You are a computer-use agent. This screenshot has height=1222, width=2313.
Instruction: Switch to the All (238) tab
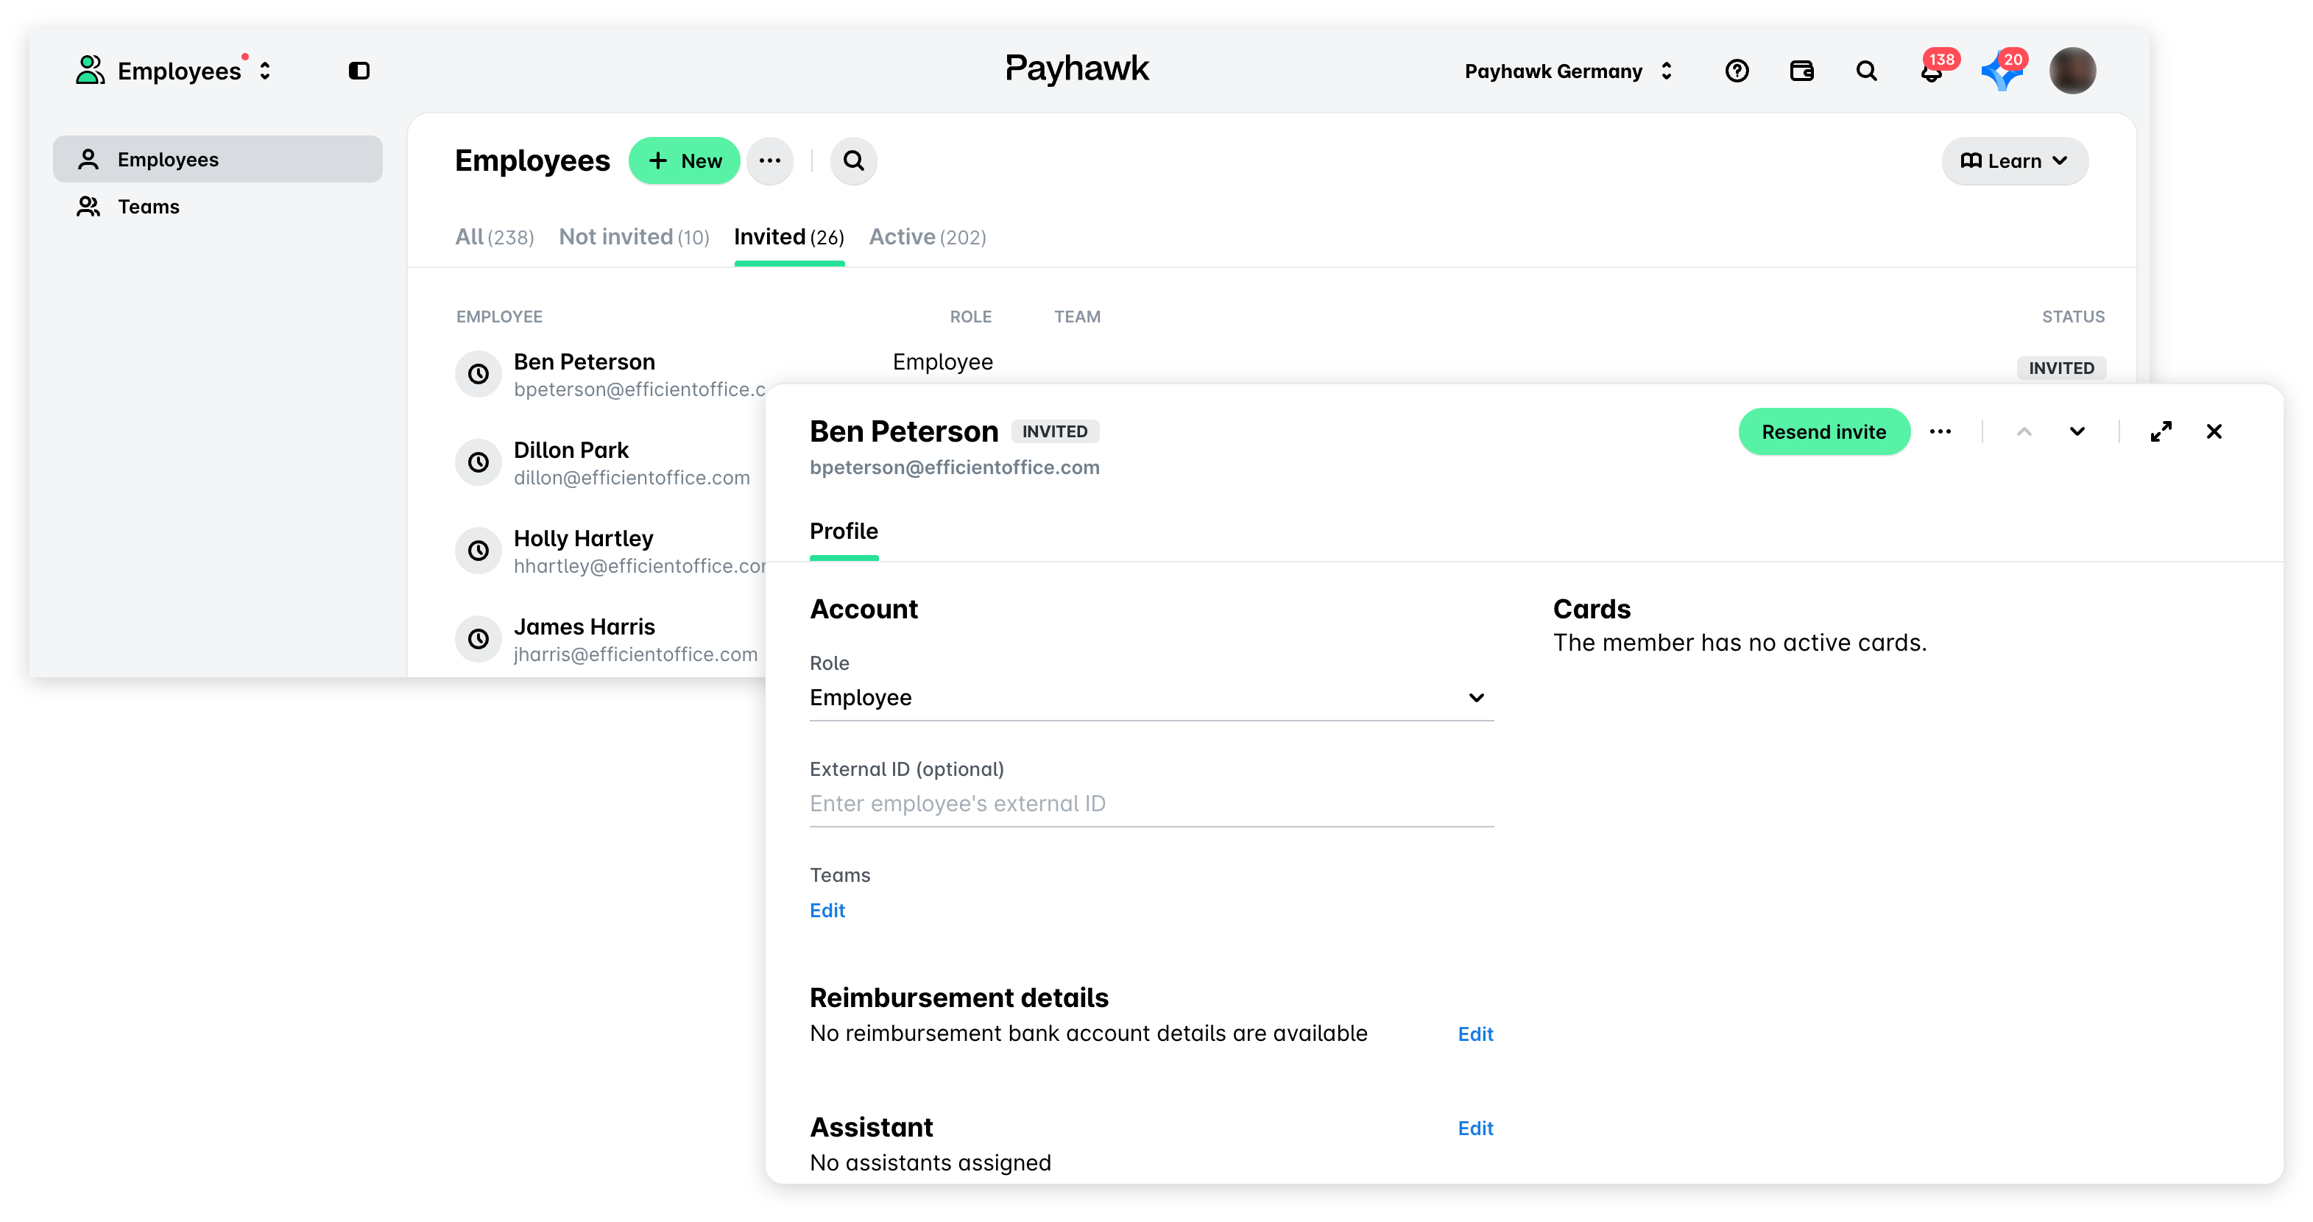[495, 237]
